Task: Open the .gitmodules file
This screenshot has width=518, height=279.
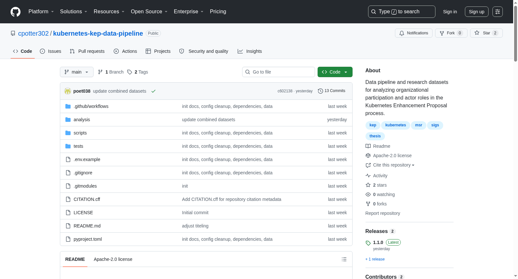Action: tap(85, 186)
